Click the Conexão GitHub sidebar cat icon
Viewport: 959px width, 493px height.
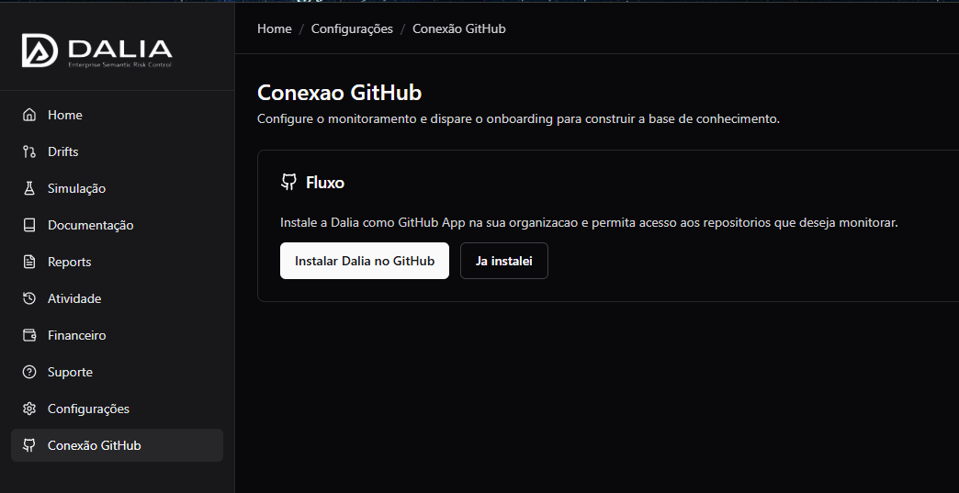coord(28,444)
